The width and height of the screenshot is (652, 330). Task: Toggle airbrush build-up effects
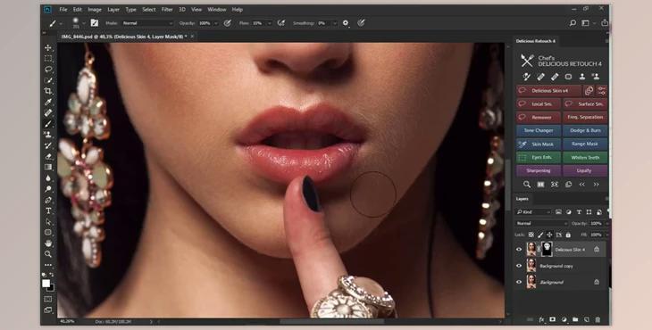tap(281, 23)
